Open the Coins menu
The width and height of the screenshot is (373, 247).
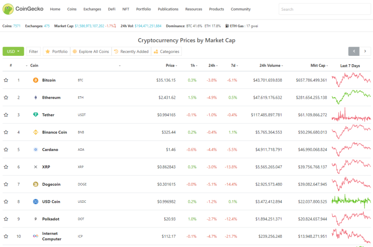(x=72, y=9)
